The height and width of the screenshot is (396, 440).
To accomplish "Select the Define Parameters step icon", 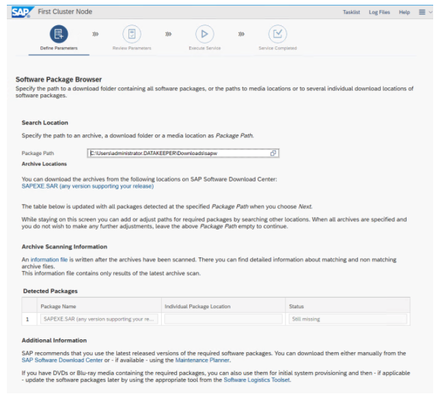I will point(59,34).
